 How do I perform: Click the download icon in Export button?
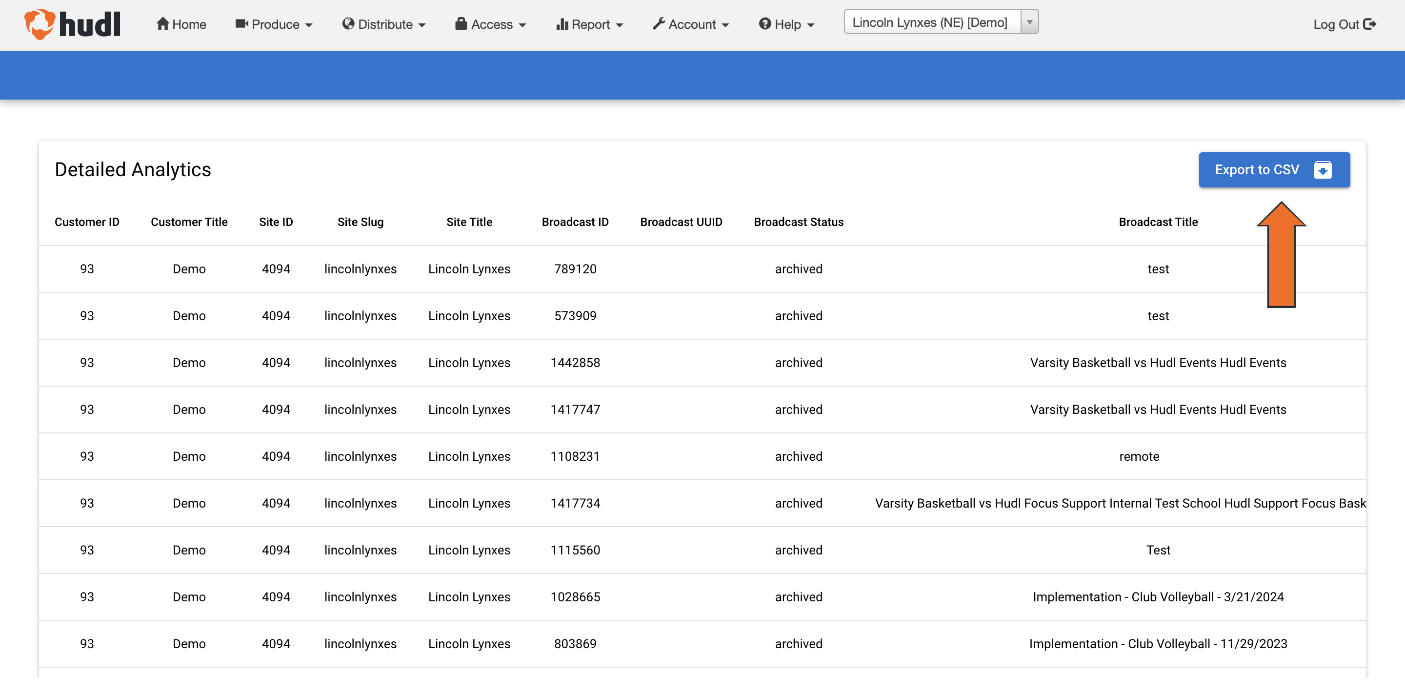(x=1323, y=170)
